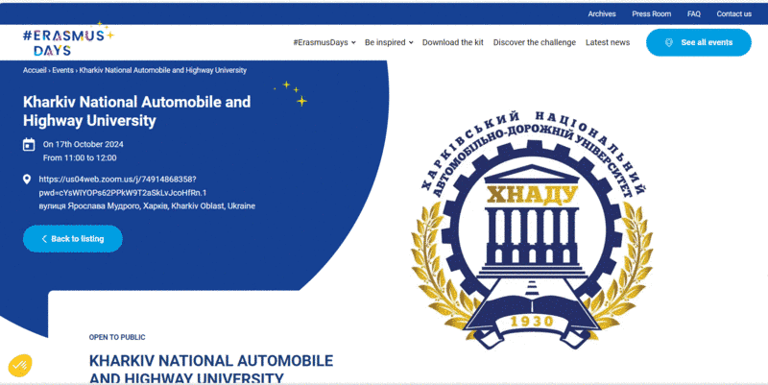Click the icon inside See all events button
Viewport: 768px width, 385px height.
(668, 42)
